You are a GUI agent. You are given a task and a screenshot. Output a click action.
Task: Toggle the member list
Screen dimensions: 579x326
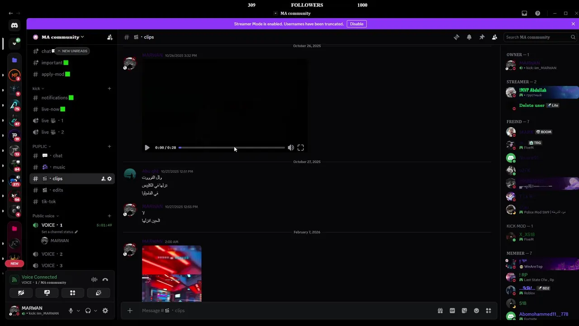point(494,37)
